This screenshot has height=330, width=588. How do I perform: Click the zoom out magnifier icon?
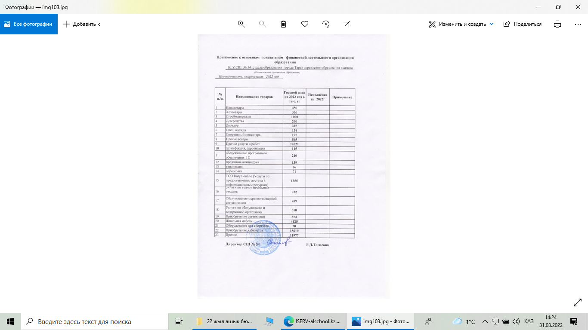pos(262,24)
